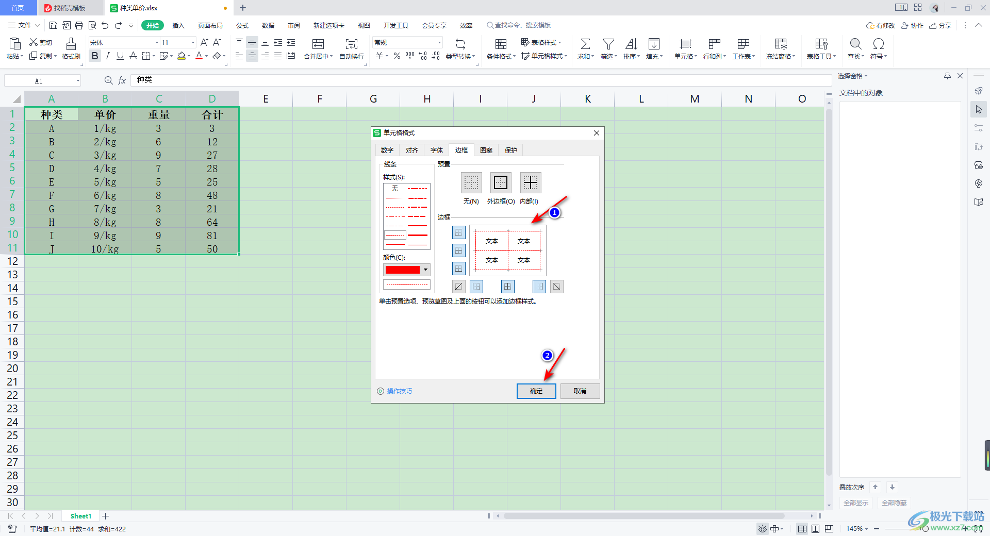Toggle the left border button in dialog
Screen dimensions: 990x536
click(x=477, y=287)
